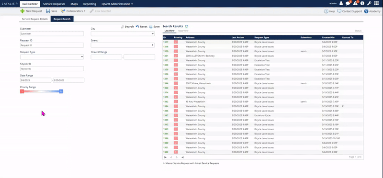Sort by the Priority column header
This screenshot has height=178, width=383.
click(x=178, y=38)
